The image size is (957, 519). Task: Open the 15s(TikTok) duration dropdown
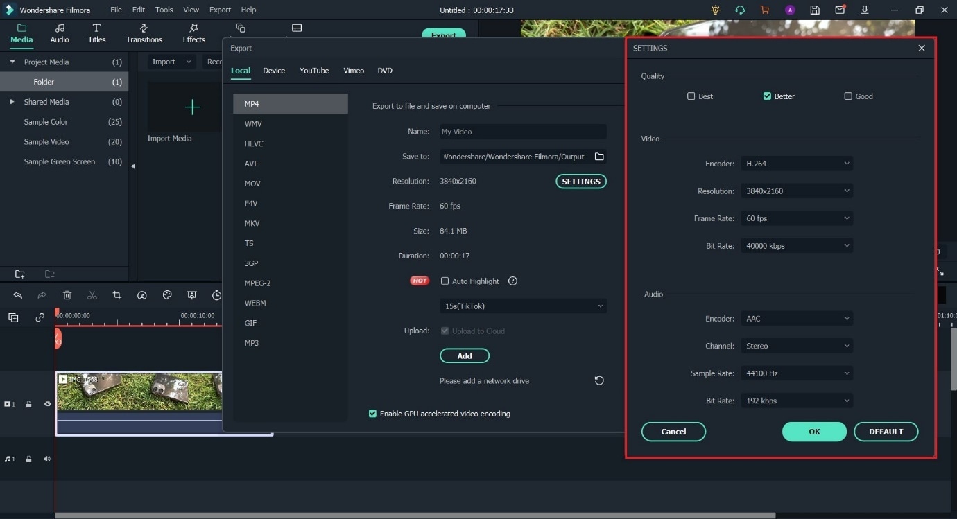(x=523, y=306)
